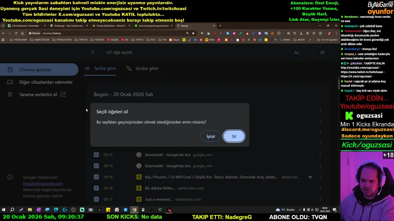Open the Extensions puzzle icon
394x221 pixels.
(279, 33)
